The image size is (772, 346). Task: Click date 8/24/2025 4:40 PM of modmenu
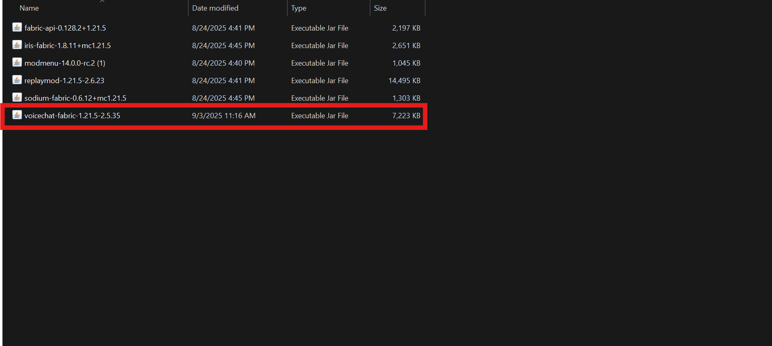(223, 63)
